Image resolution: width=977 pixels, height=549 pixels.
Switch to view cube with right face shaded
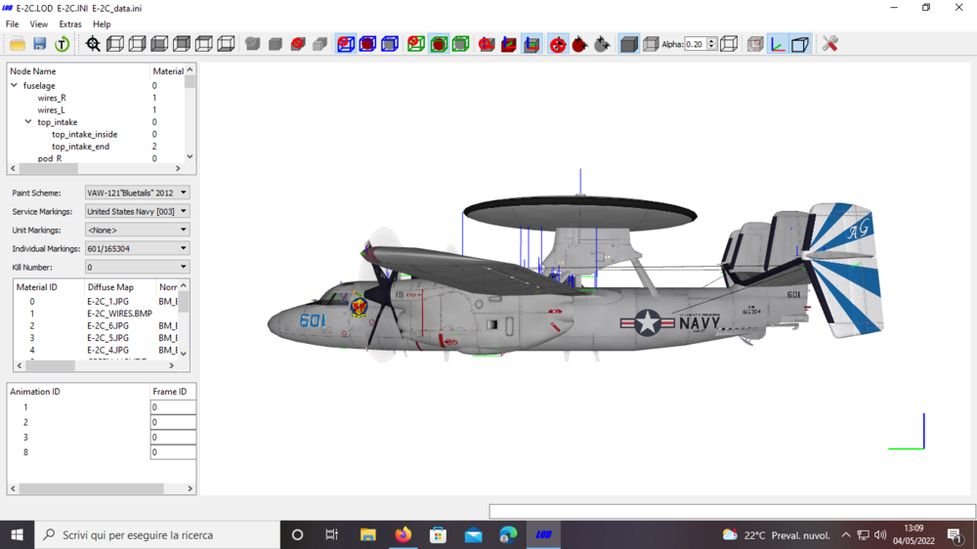pyautogui.click(x=137, y=44)
